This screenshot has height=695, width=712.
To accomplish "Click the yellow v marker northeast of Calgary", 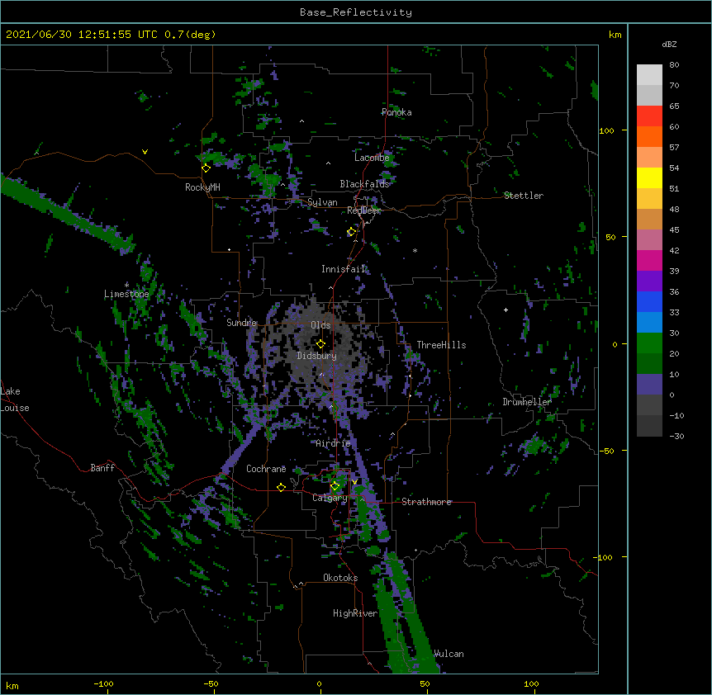I will pos(354,482).
